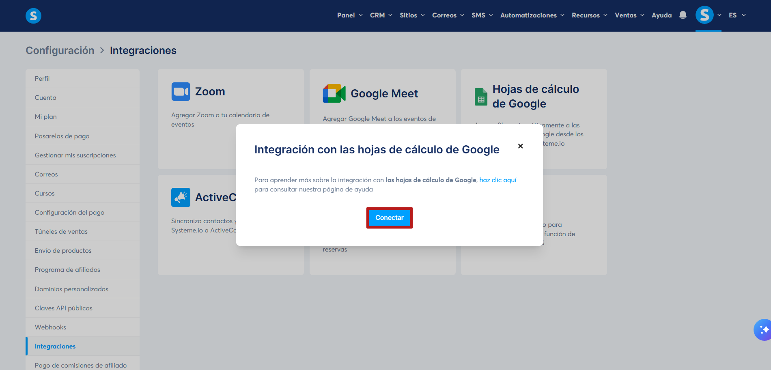
Task: Select Pasarelas de pago
Action: tap(83, 136)
